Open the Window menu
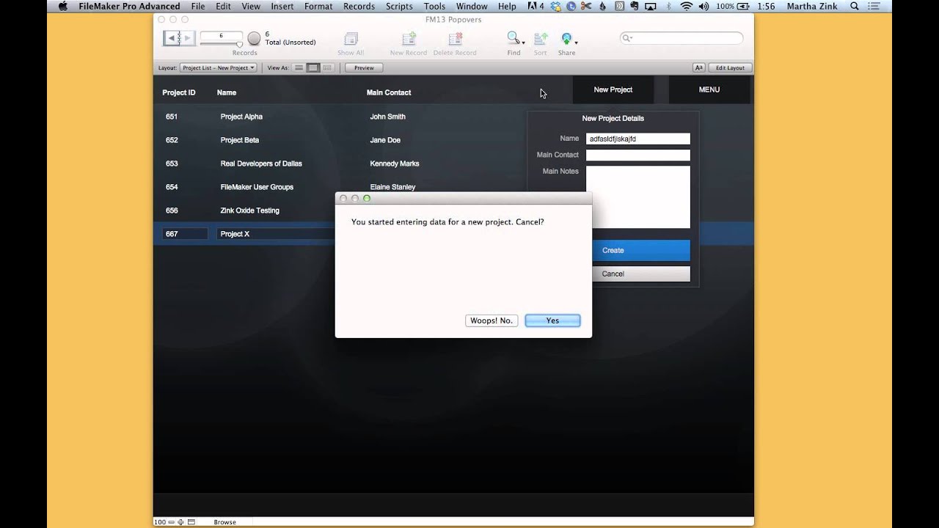Image resolution: width=939 pixels, height=528 pixels. [472, 6]
